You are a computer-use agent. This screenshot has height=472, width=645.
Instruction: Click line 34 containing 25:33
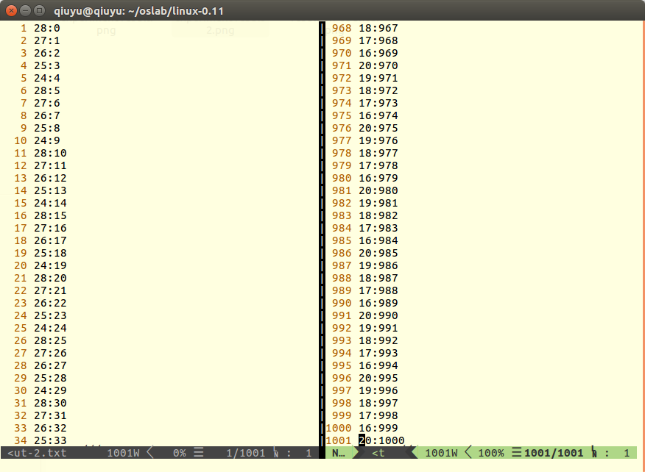[50, 440]
